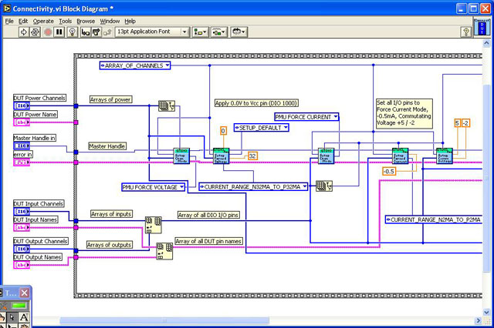Open the Help menu

coord(130,21)
